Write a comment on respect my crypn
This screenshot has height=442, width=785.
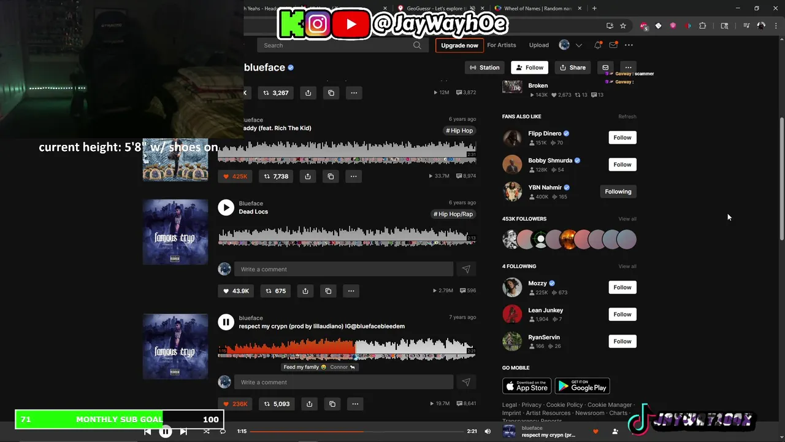click(x=343, y=382)
